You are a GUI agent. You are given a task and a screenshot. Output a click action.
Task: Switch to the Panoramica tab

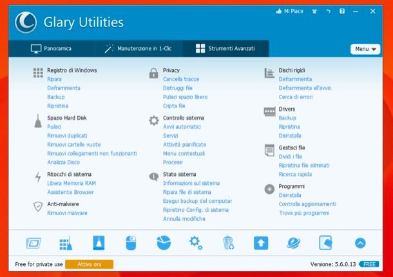[51, 48]
